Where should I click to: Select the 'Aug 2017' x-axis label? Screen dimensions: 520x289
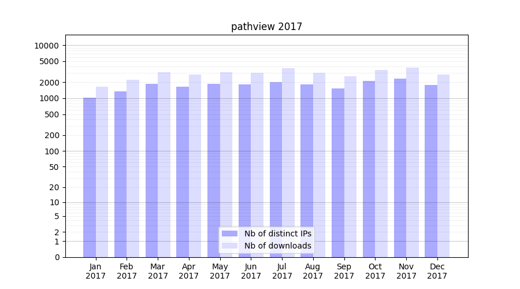[313, 271]
